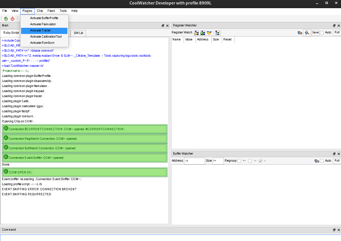Click the 'Loading common plugin keypad' line
Viewport: 341px width, 241px height.
click(24, 91)
